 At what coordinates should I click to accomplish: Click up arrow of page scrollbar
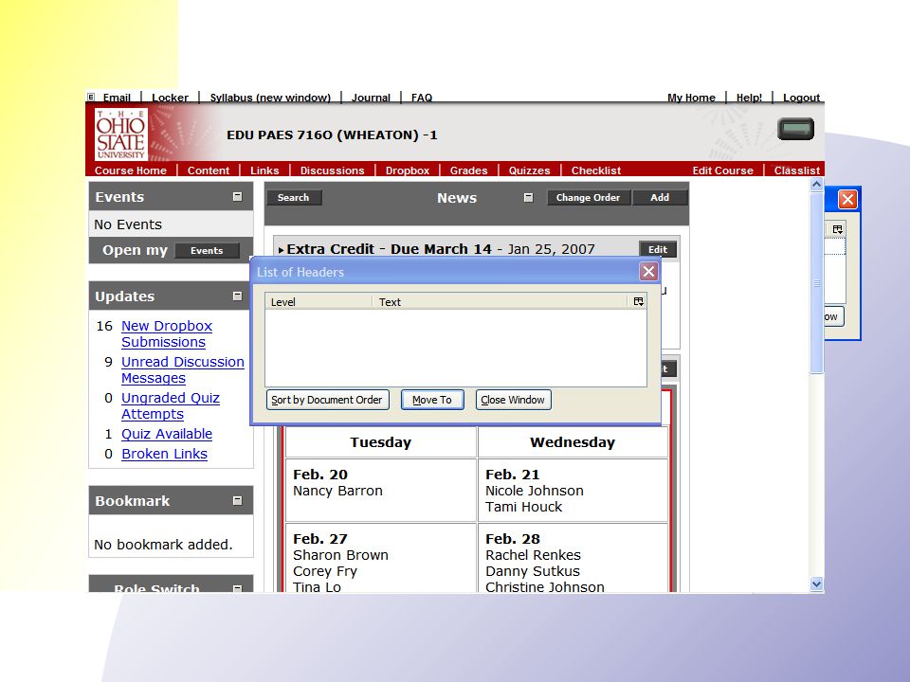[816, 185]
